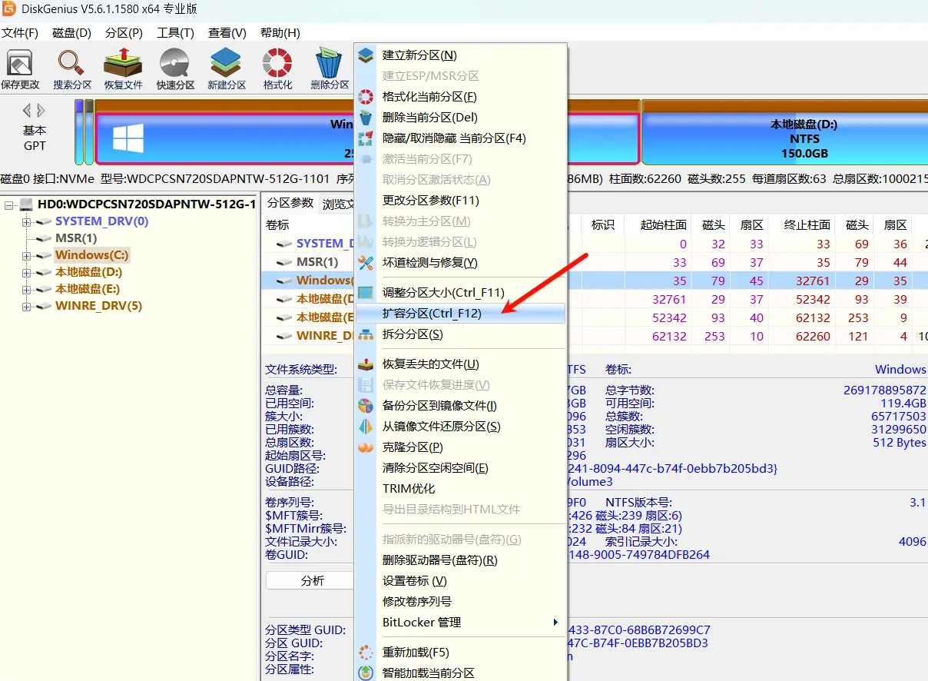The height and width of the screenshot is (681, 928).
Task: Click the 克隆分区 orange spheres icon
Action: tap(366, 447)
